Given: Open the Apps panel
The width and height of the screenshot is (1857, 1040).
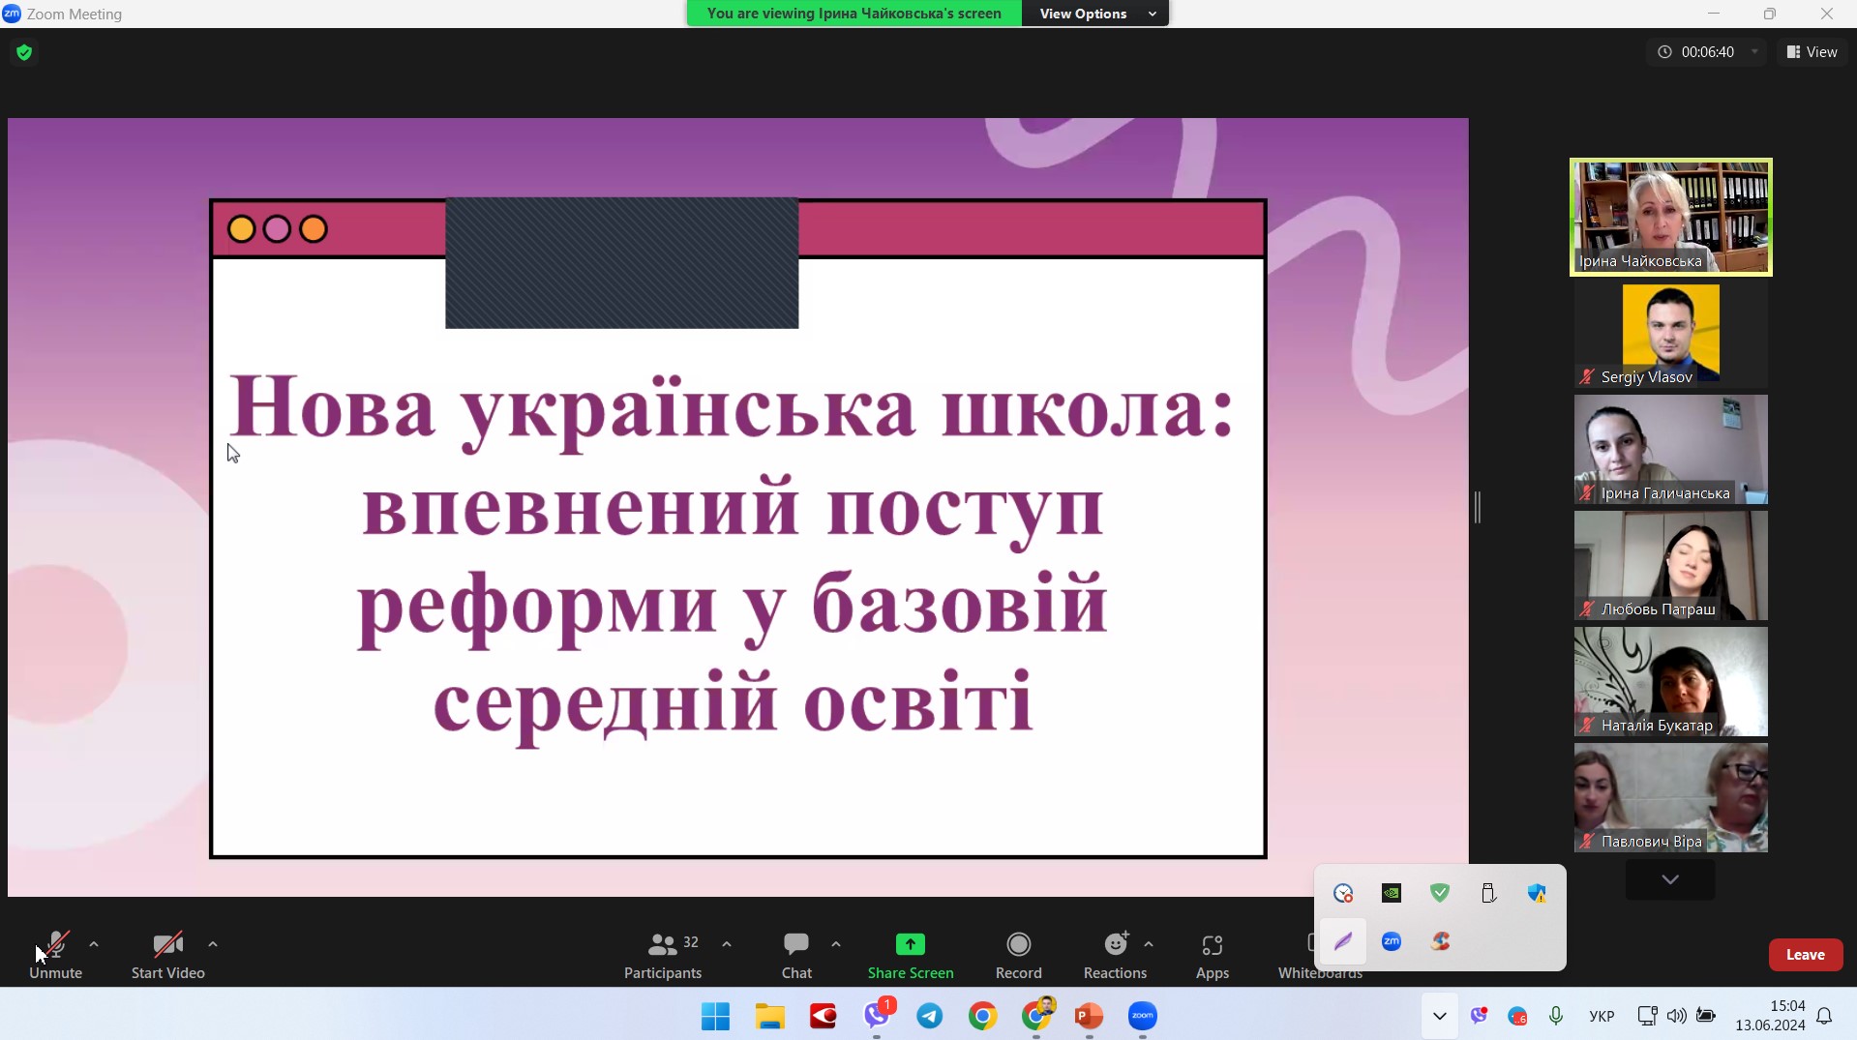Looking at the screenshot, I should (x=1212, y=954).
